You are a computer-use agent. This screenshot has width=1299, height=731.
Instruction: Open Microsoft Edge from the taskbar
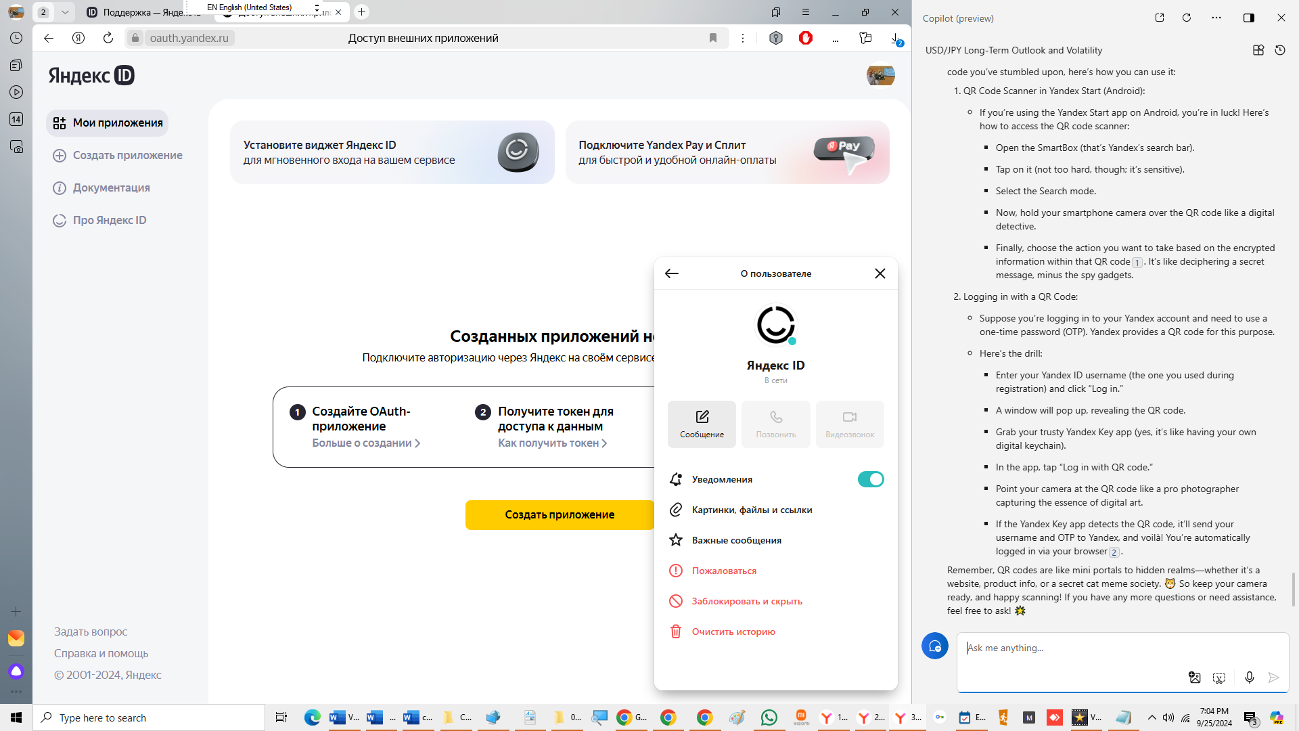pyautogui.click(x=312, y=717)
